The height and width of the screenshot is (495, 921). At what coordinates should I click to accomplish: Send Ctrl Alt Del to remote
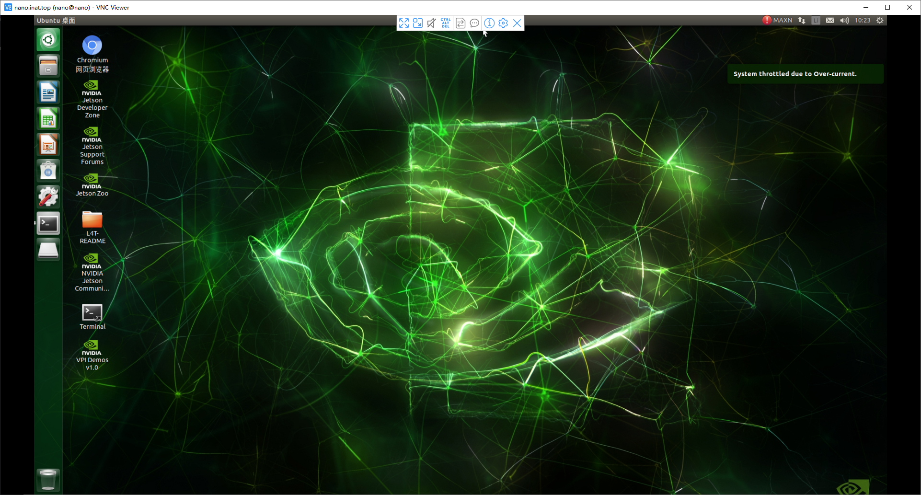click(x=446, y=23)
